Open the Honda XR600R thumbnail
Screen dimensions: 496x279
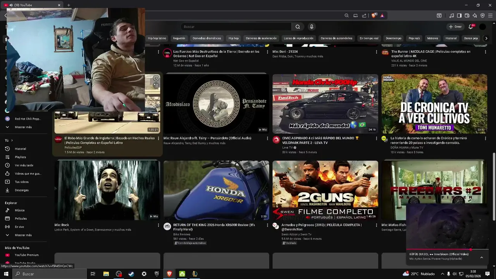point(216,190)
